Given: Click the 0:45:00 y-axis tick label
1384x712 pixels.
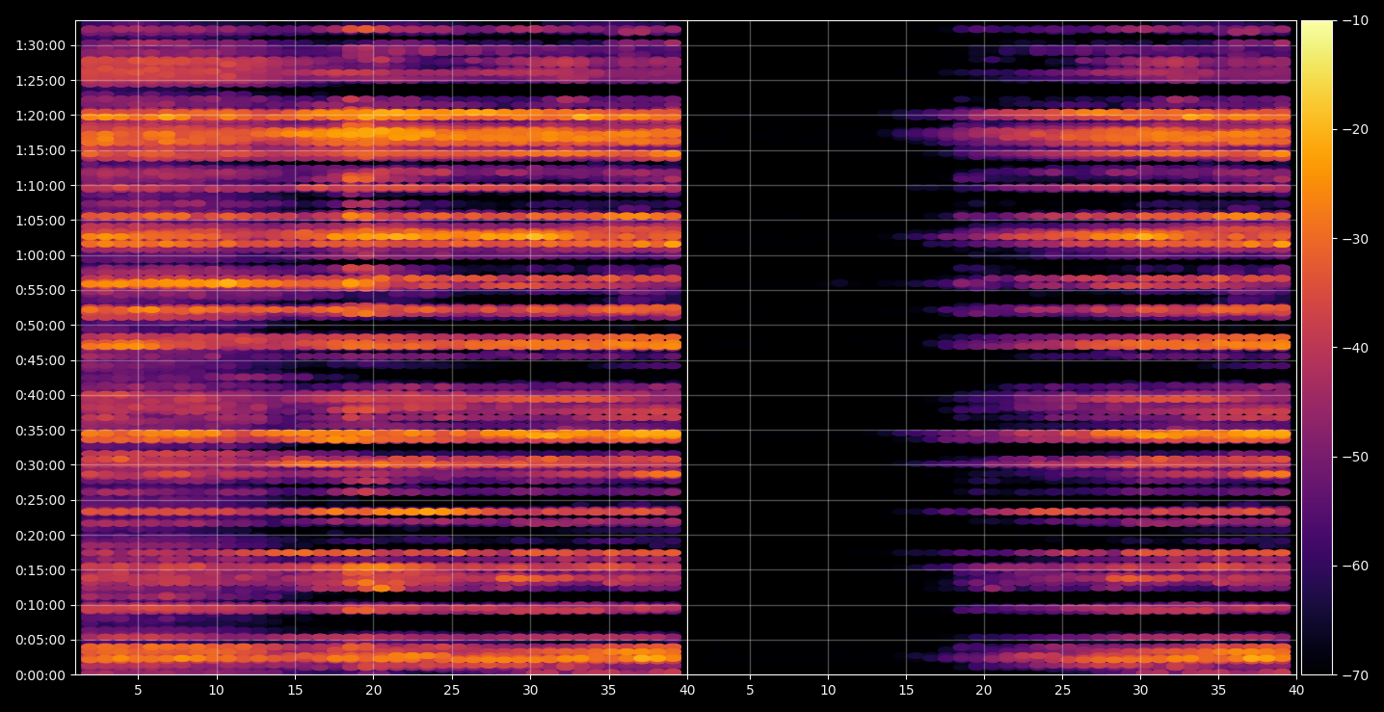Looking at the screenshot, I should click(40, 360).
